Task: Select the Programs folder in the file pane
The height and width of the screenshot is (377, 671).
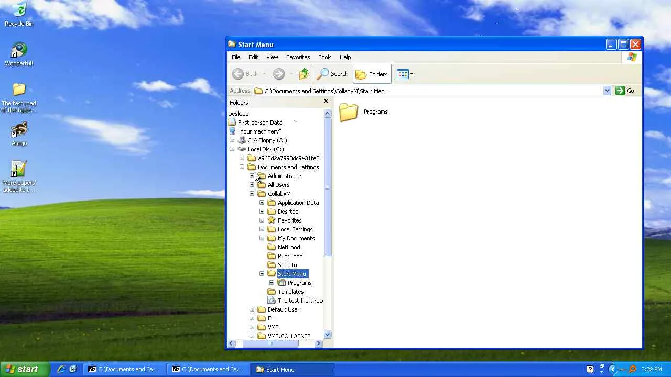Action: [x=364, y=112]
